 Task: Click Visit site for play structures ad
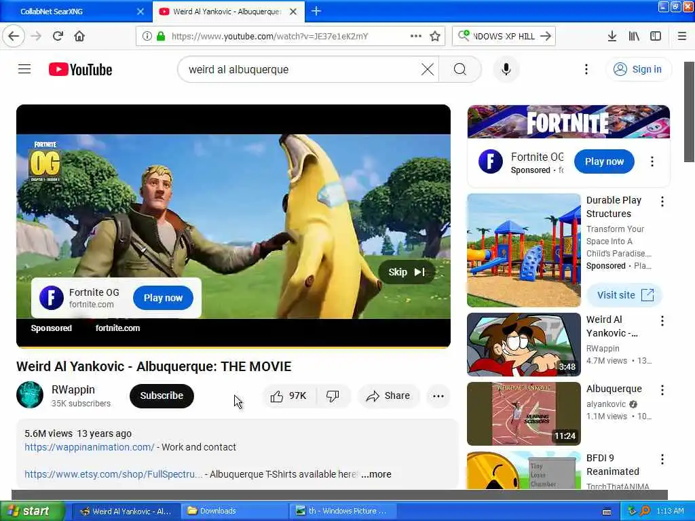[624, 295]
